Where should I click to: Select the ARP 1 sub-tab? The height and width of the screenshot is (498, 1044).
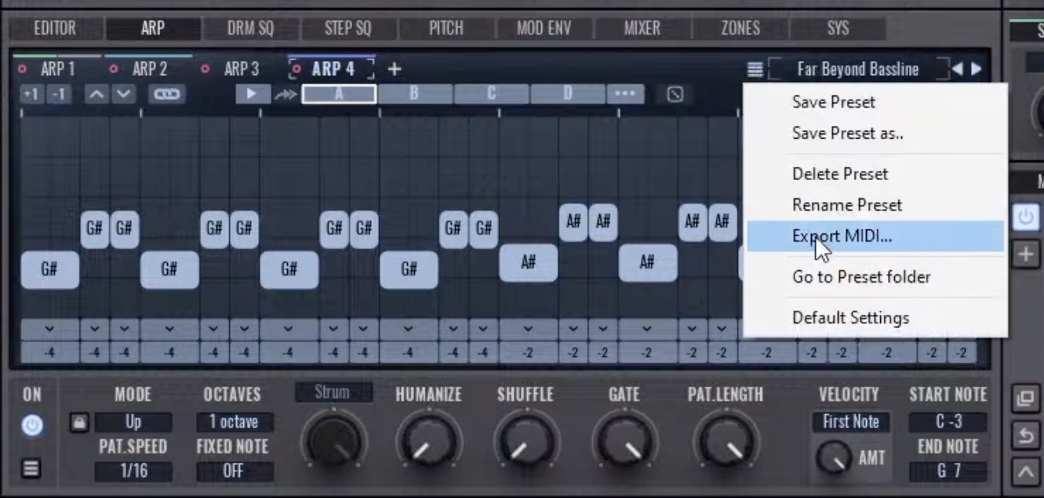pyautogui.click(x=56, y=69)
